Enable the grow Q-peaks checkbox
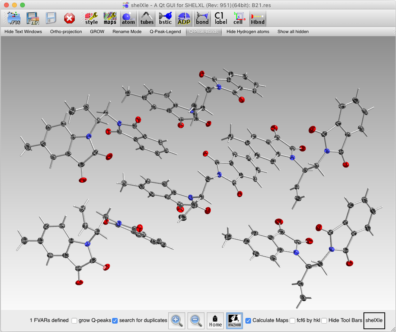The image size is (396, 332). click(74, 321)
